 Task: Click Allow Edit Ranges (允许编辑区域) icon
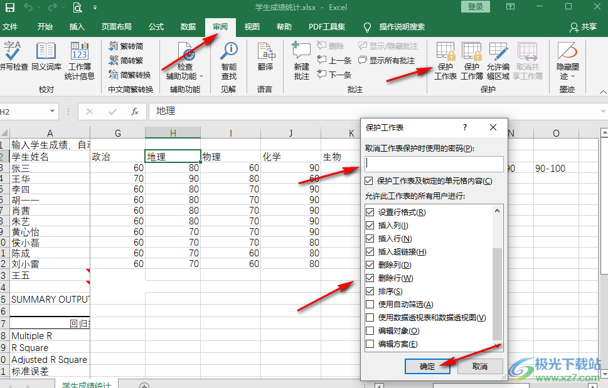tap(498, 61)
